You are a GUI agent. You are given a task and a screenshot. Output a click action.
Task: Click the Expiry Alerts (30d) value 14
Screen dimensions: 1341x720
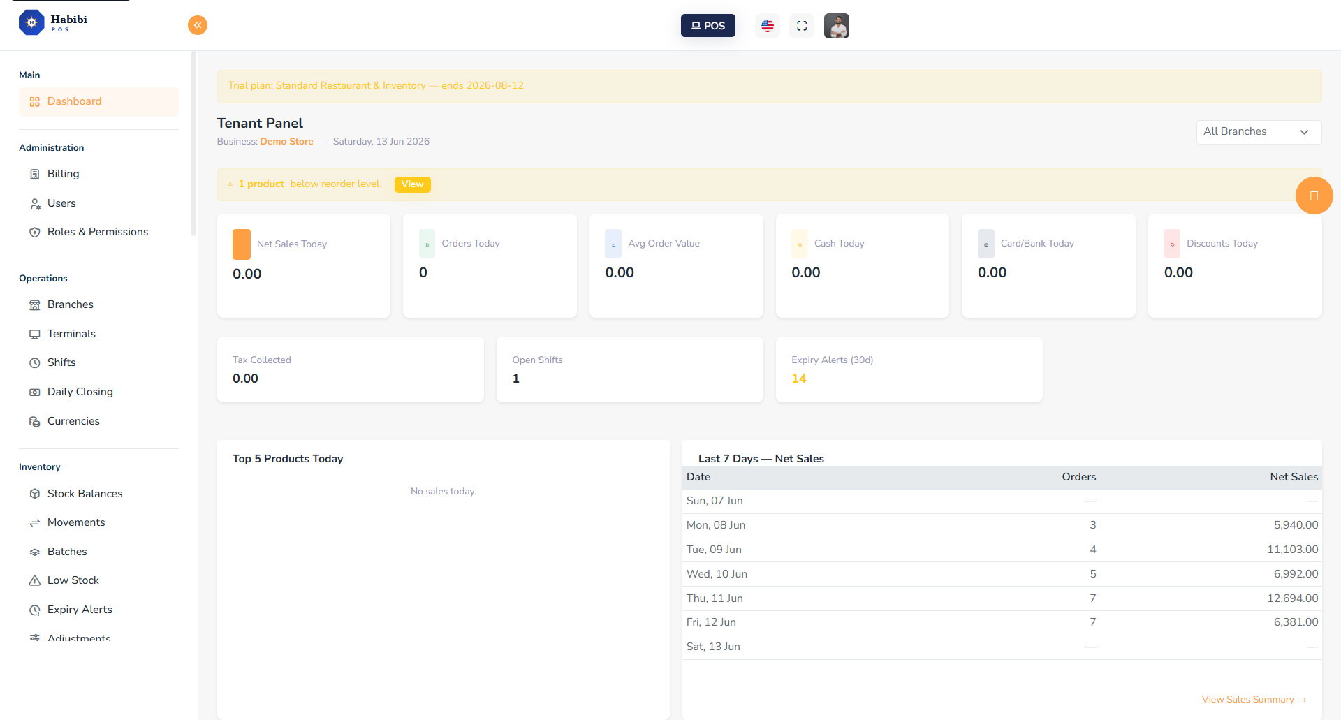pyautogui.click(x=799, y=379)
